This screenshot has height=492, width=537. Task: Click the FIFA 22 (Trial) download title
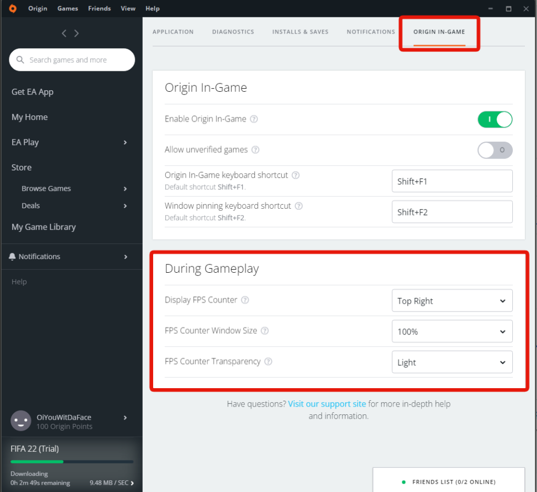tap(35, 449)
